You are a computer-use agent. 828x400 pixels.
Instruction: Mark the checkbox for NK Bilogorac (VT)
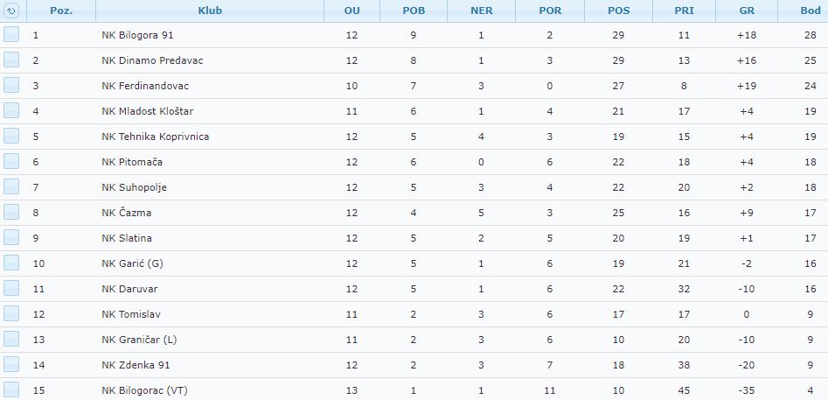(11, 390)
